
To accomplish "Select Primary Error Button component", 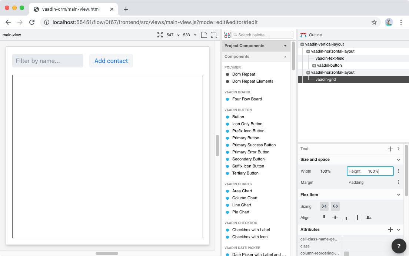I will (x=251, y=152).
